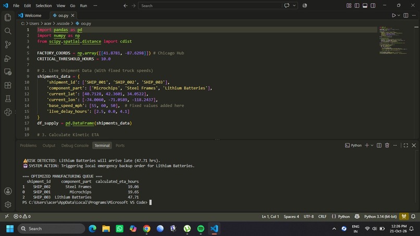Toggle the primary side bar layout button
Screen dimensions: 420x236
pos(357,6)
